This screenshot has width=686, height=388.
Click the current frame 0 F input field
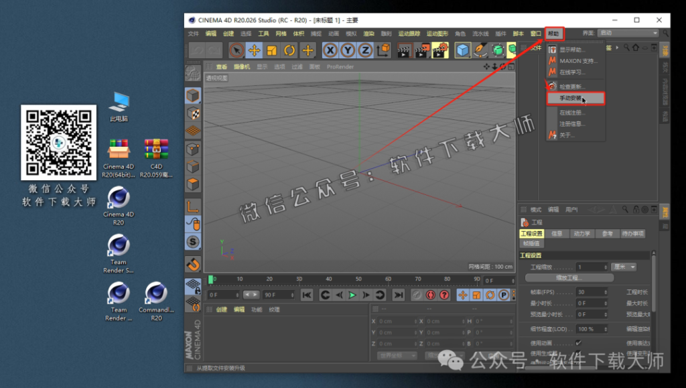(221, 294)
